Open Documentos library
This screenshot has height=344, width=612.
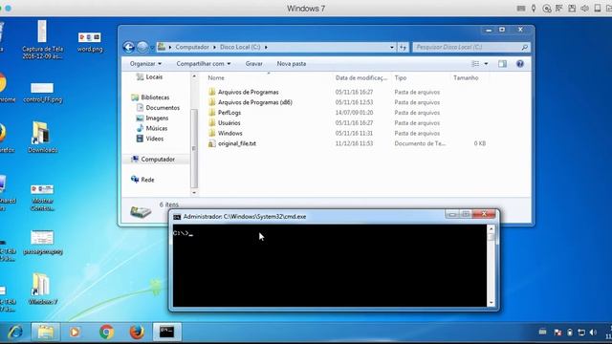pos(163,108)
